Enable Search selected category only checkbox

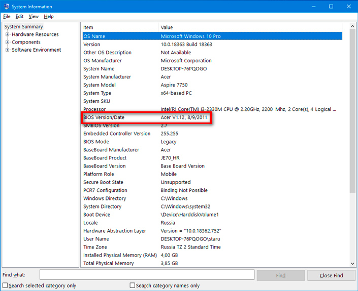[x=5, y=285]
